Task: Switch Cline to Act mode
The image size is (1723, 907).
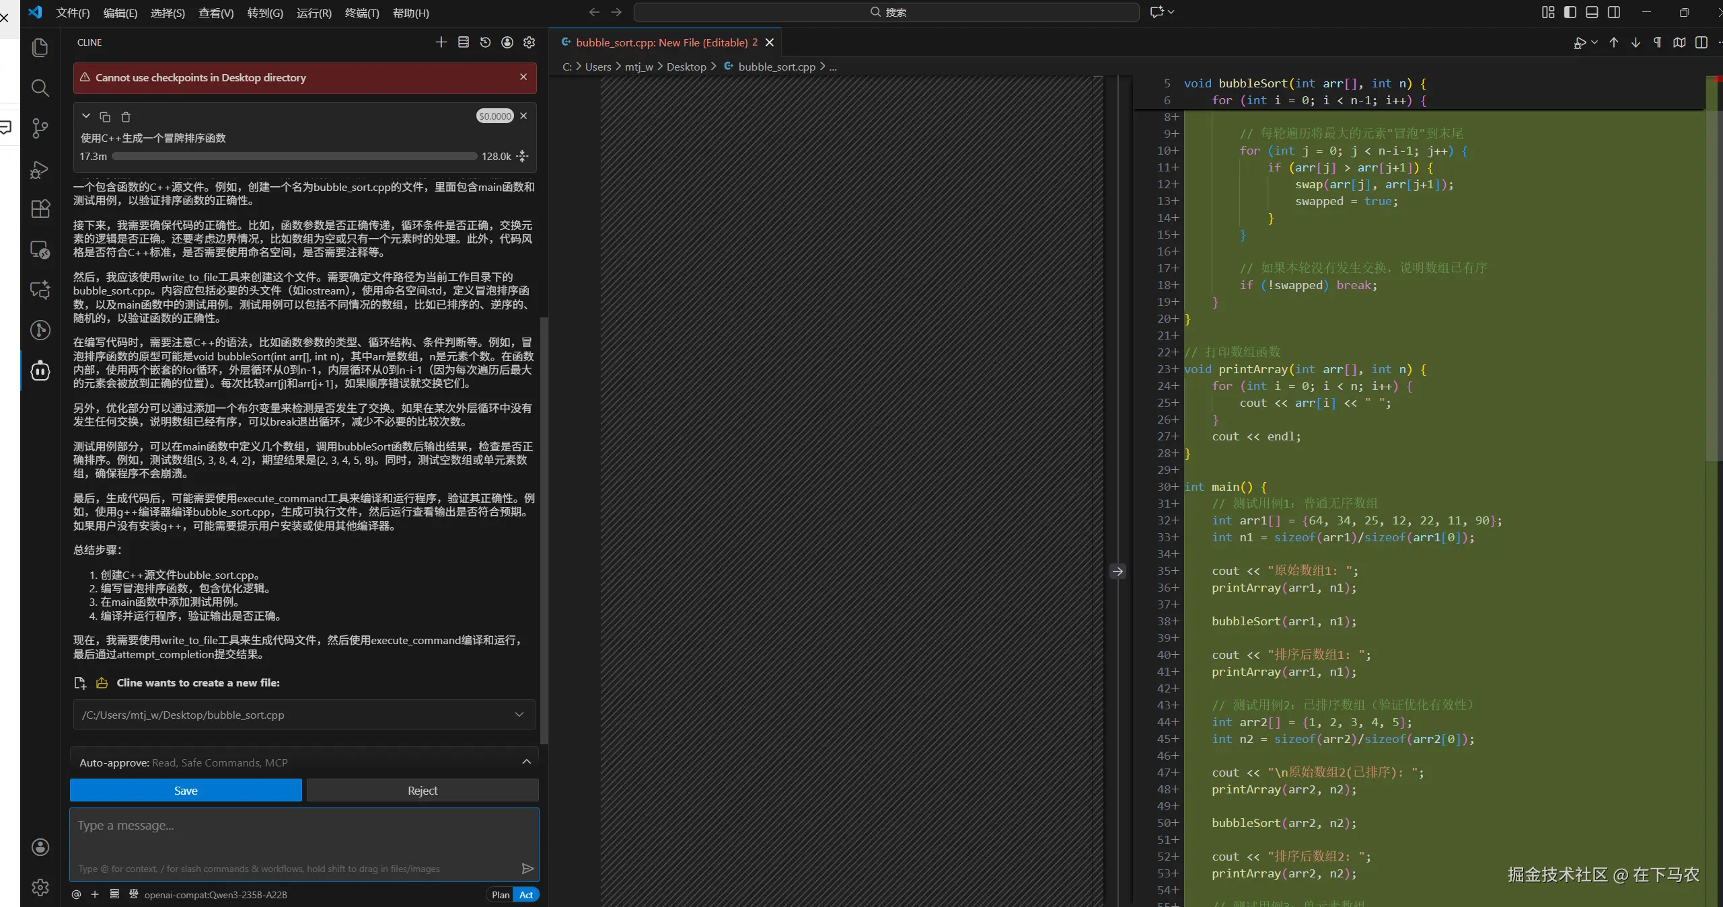Action: 526,895
